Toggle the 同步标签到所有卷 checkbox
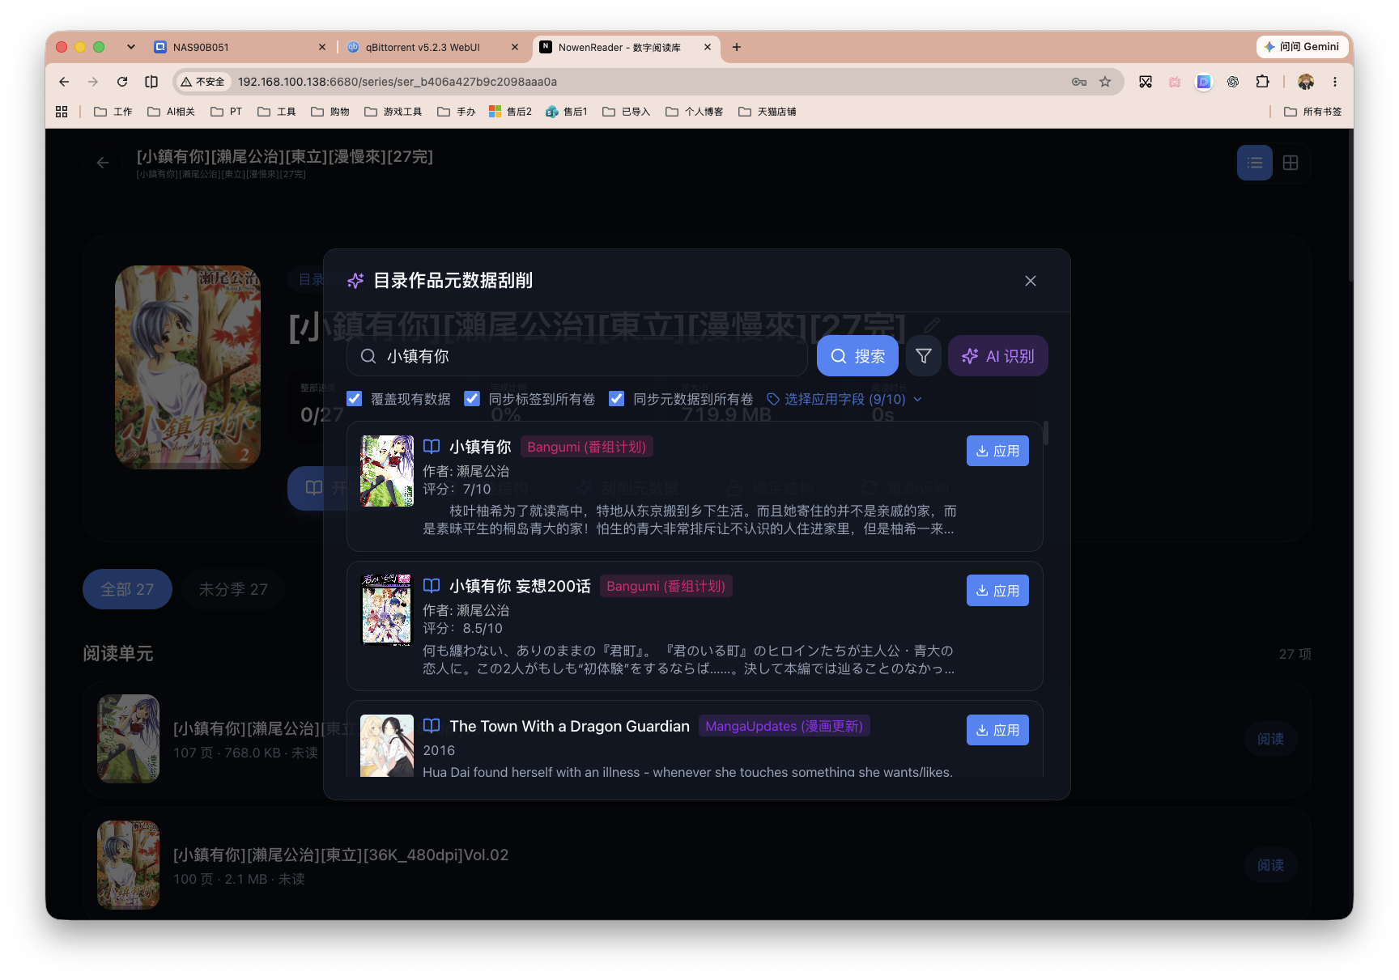The image size is (1399, 980). coord(472,398)
